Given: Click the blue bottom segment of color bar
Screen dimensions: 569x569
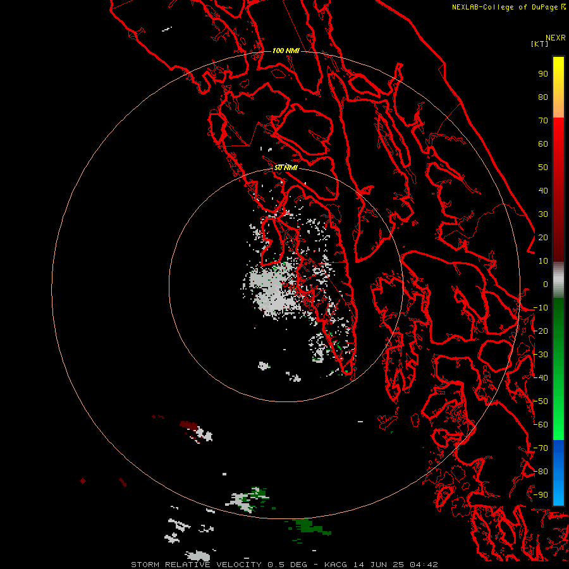Looking at the screenshot, I should (558, 473).
